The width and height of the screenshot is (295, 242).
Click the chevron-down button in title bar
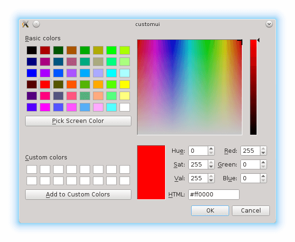click(269, 24)
